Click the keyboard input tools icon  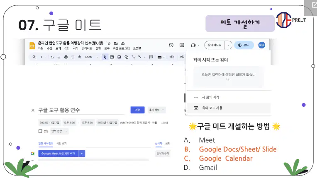coord(159,57)
